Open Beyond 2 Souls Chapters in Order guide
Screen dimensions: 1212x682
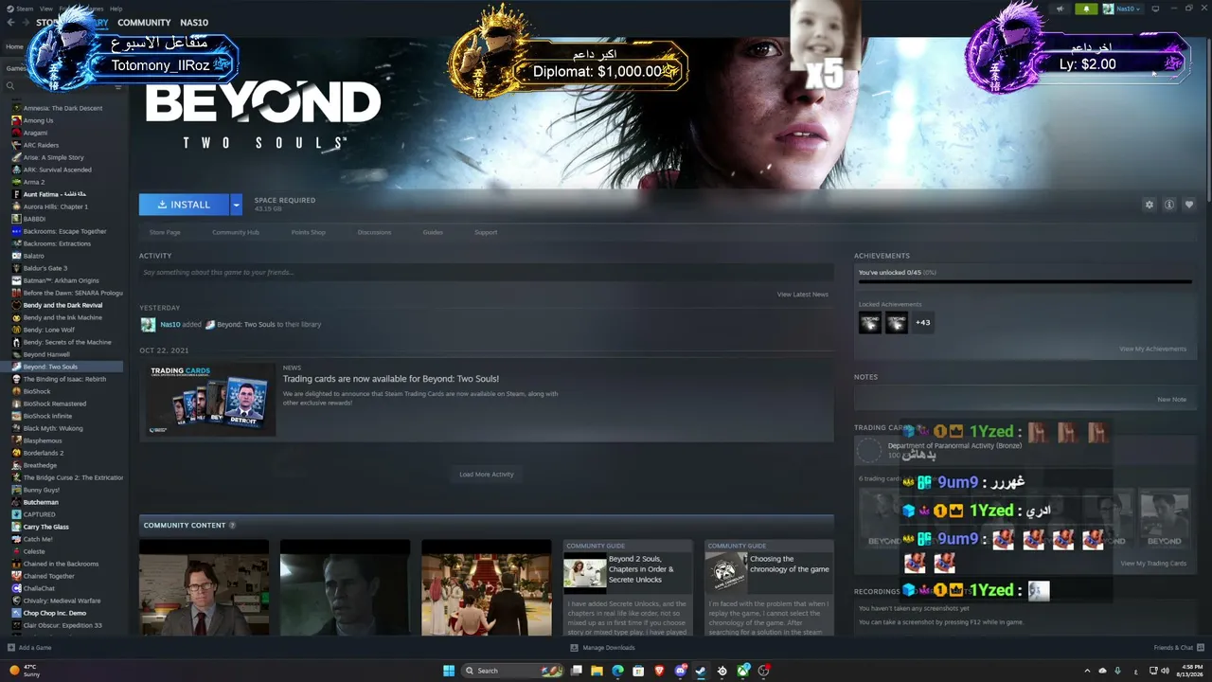(x=628, y=587)
